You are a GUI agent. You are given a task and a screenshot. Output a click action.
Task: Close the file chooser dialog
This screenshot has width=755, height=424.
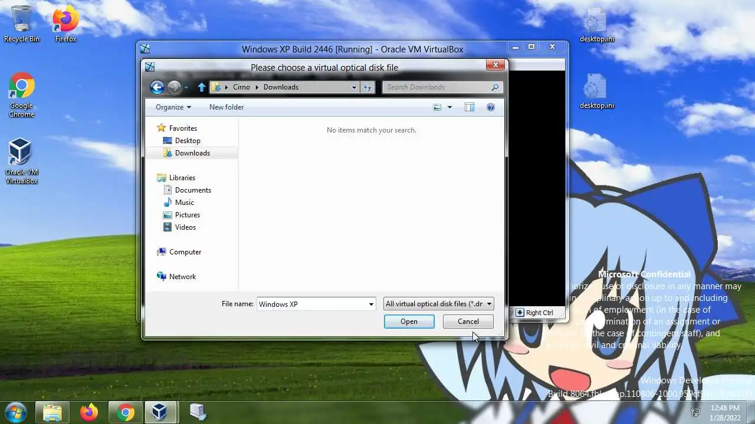[495, 65]
